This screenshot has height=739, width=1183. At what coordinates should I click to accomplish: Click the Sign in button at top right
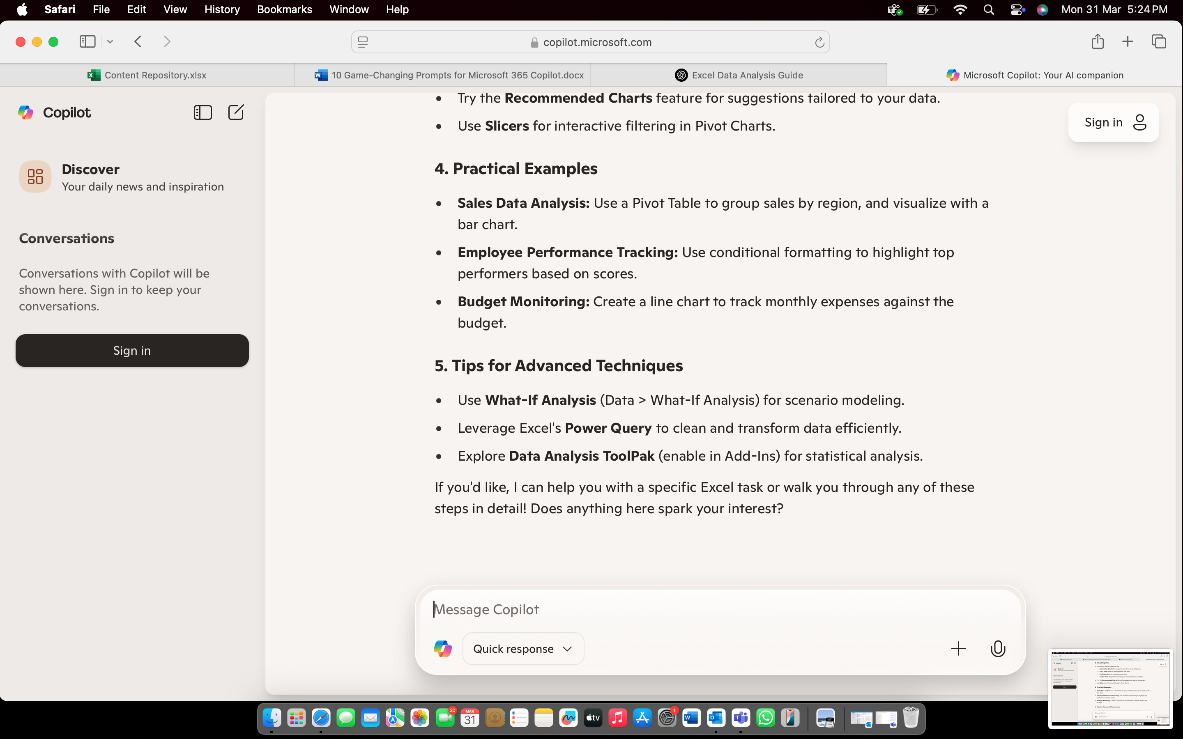click(1113, 122)
